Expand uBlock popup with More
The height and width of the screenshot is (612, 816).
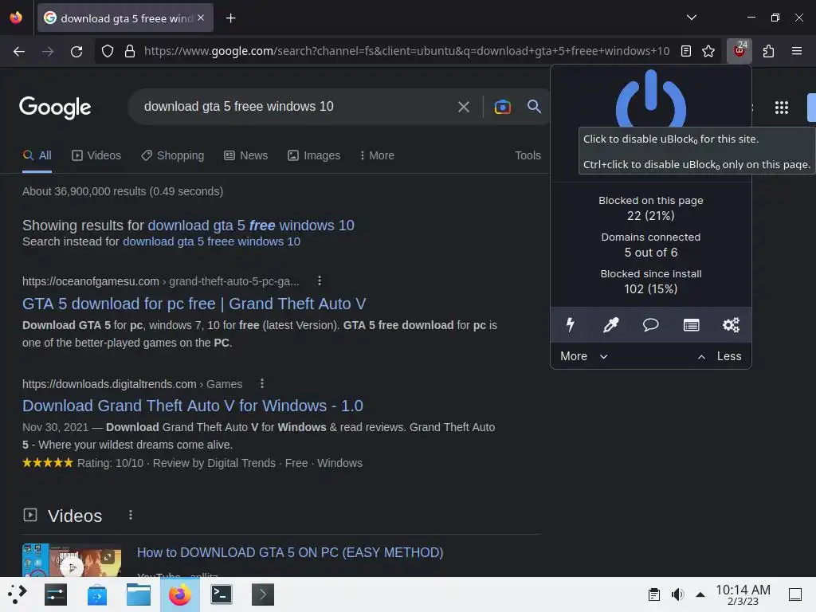click(x=583, y=356)
